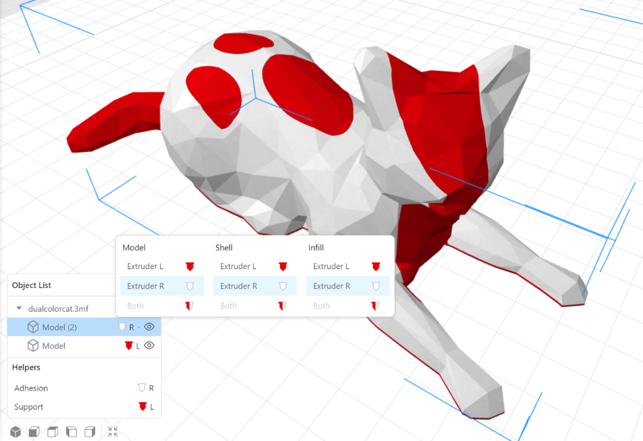The width and height of the screenshot is (643, 441).
Task: Click the red L shield beside Support
Action: click(x=142, y=406)
